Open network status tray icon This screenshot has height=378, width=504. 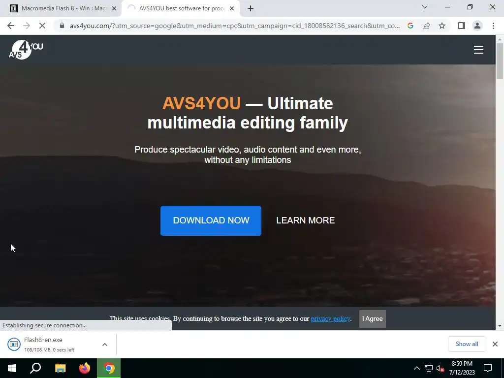pos(429,368)
